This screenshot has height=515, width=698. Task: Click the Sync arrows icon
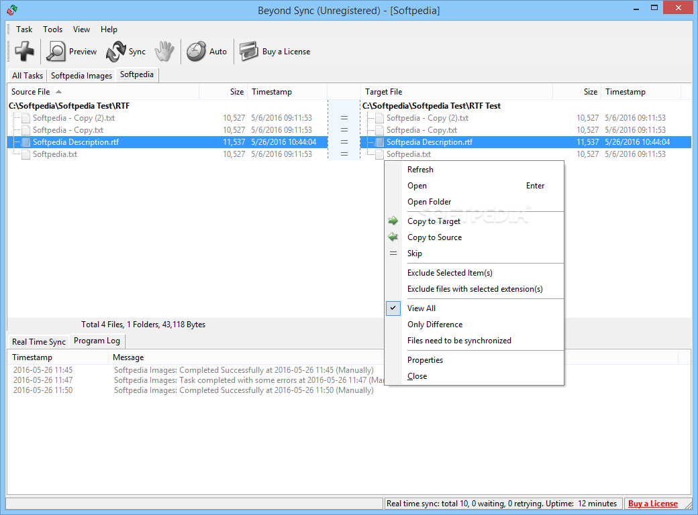pyautogui.click(x=115, y=52)
